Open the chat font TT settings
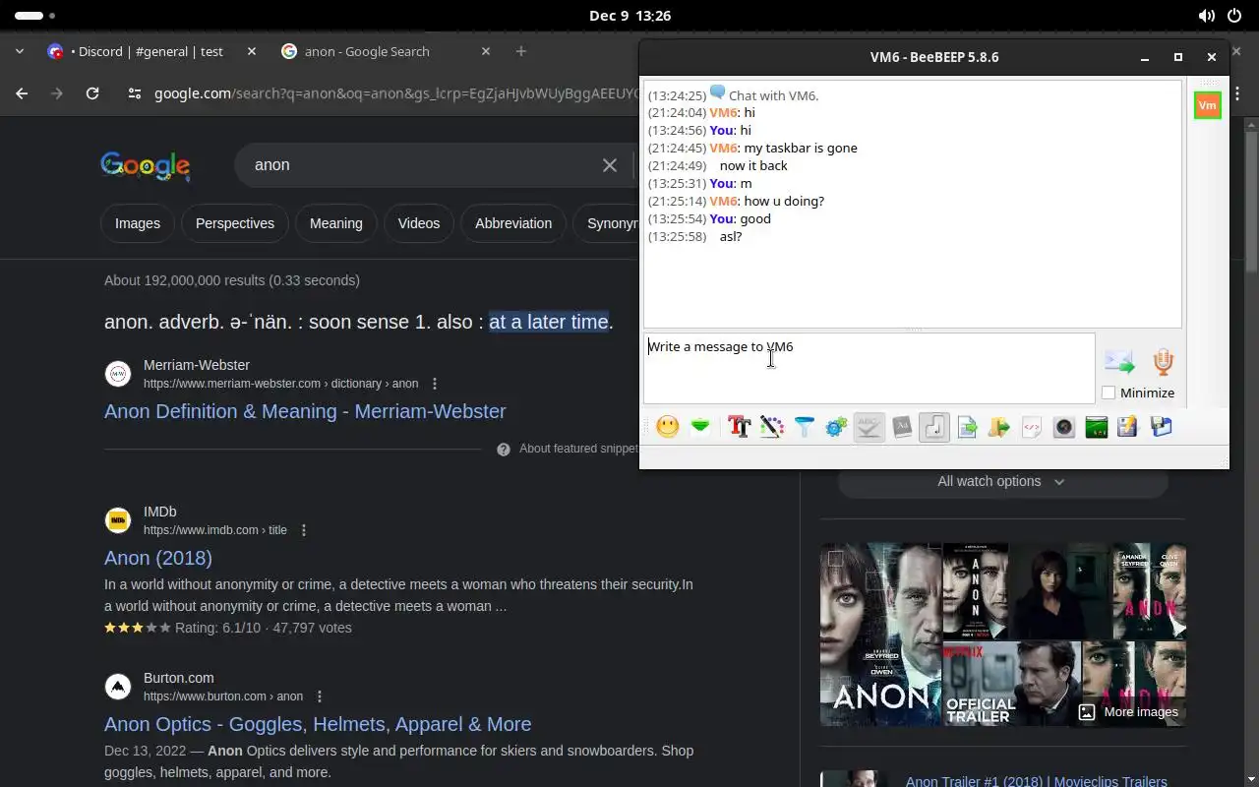The image size is (1259, 787). 739,427
